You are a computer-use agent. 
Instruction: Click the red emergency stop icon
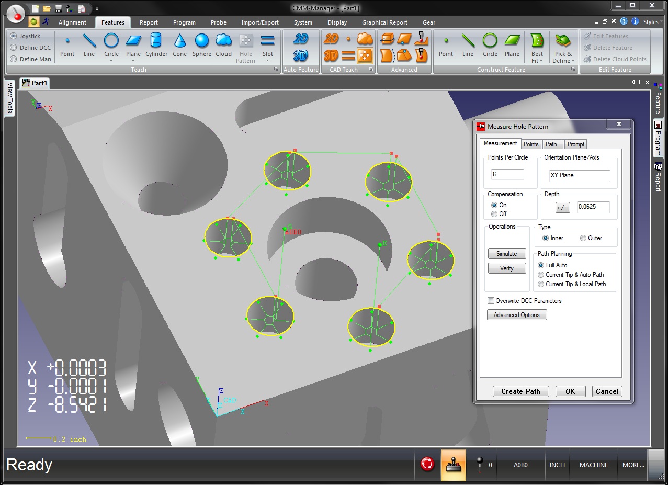click(x=427, y=464)
